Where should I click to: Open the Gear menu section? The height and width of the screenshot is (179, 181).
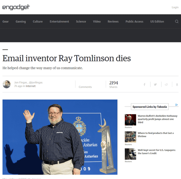(x=5, y=22)
